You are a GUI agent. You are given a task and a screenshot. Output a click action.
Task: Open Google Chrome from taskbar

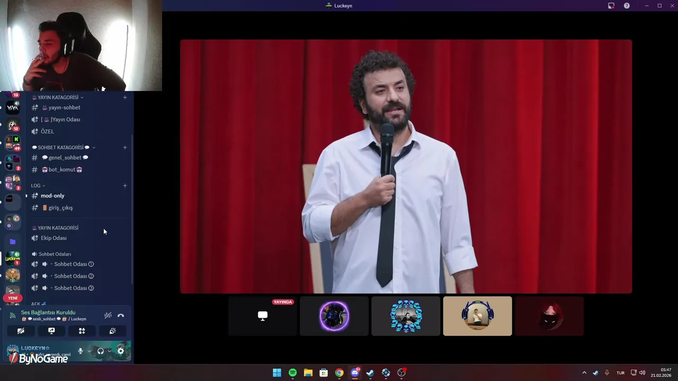click(339, 373)
